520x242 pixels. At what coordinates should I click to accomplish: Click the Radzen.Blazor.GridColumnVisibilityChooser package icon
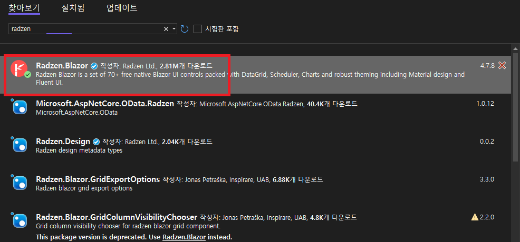coord(20,221)
